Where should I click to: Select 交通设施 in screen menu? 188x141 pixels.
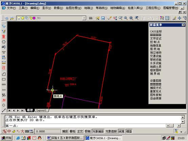[156, 56]
